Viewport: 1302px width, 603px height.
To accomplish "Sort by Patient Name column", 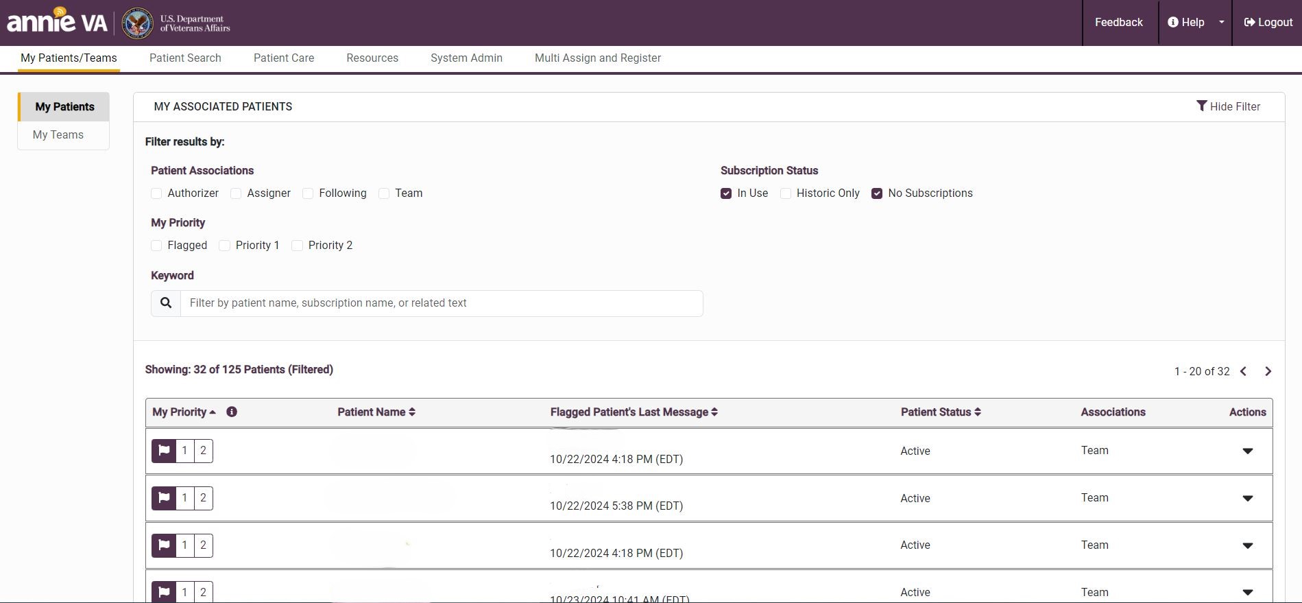I will point(376,412).
